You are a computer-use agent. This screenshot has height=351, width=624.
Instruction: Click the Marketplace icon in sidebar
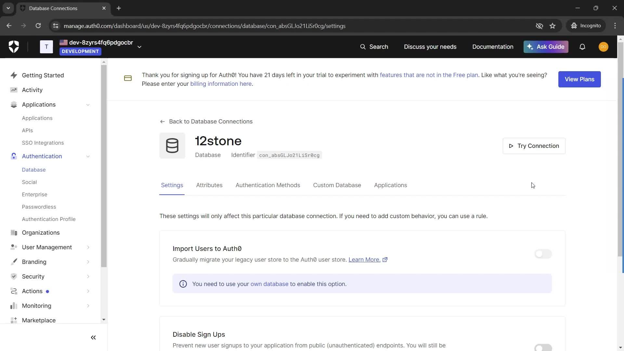pos(14,320)
